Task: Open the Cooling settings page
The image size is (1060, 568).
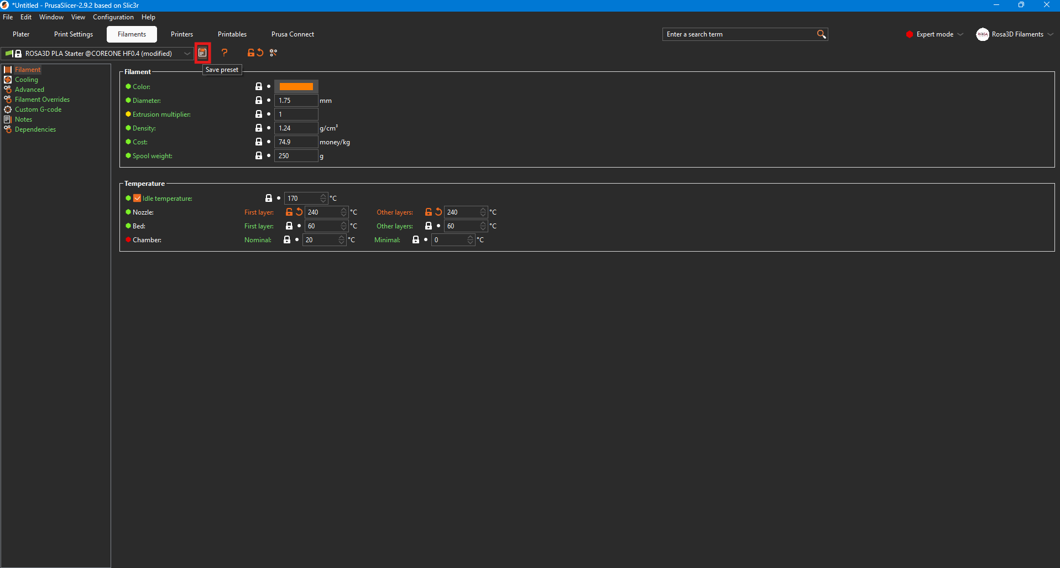Action: (x=27, y=80)
